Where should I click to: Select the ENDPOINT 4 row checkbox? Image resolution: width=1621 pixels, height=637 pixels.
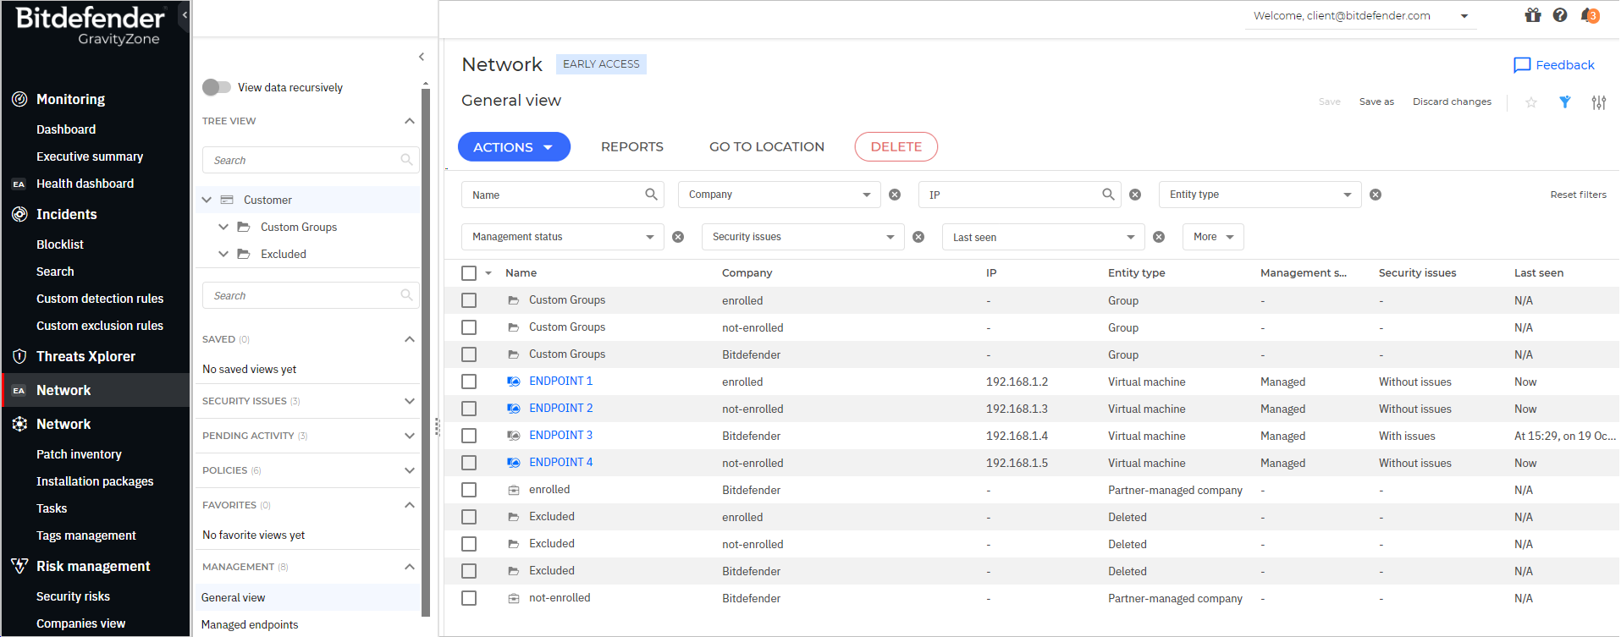469,463
